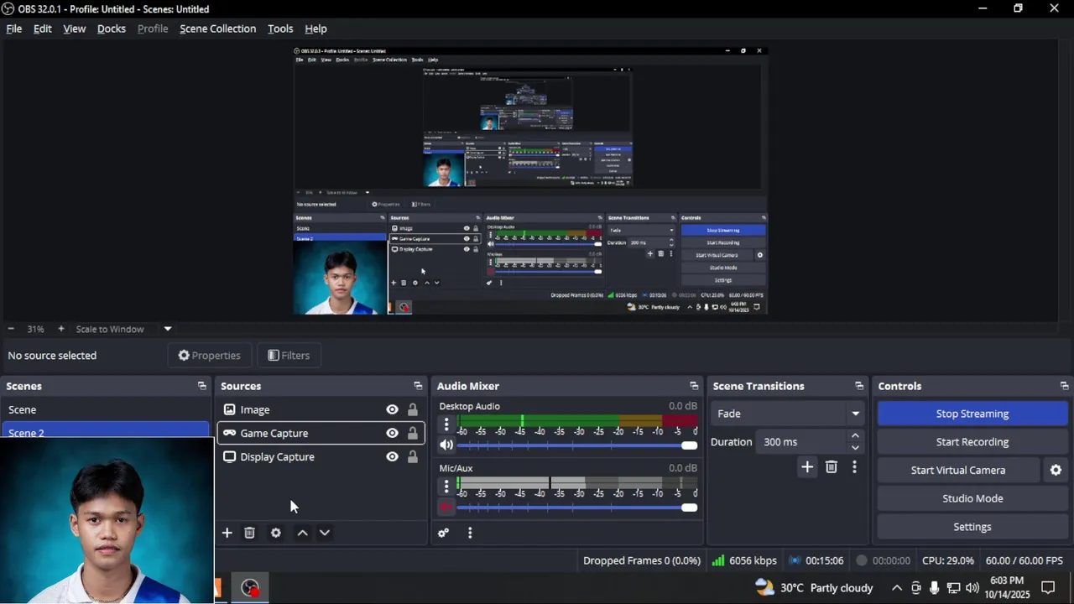Open Desktop Audio options three-dots
Image resolution: width=1074 pixels, height=604 pixels.
tap(446, 424)
